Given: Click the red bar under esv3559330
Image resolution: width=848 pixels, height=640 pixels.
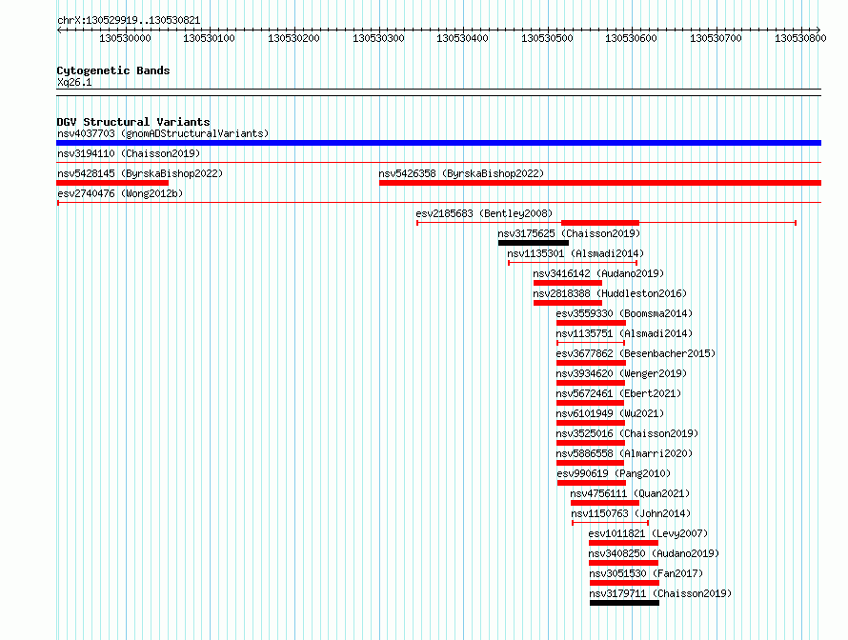Looking at the screenshot, I should tap(591, 323).
